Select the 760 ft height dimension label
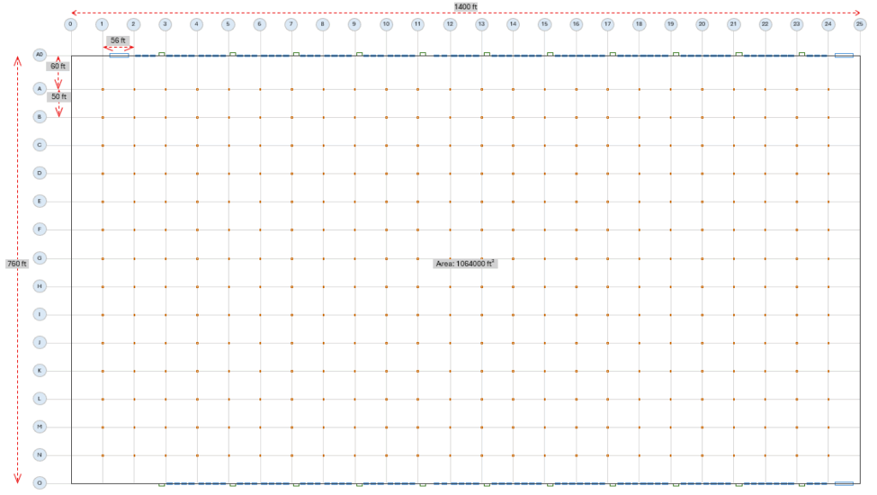This screenshot has width=877, height=495. [x=17, y=263]
